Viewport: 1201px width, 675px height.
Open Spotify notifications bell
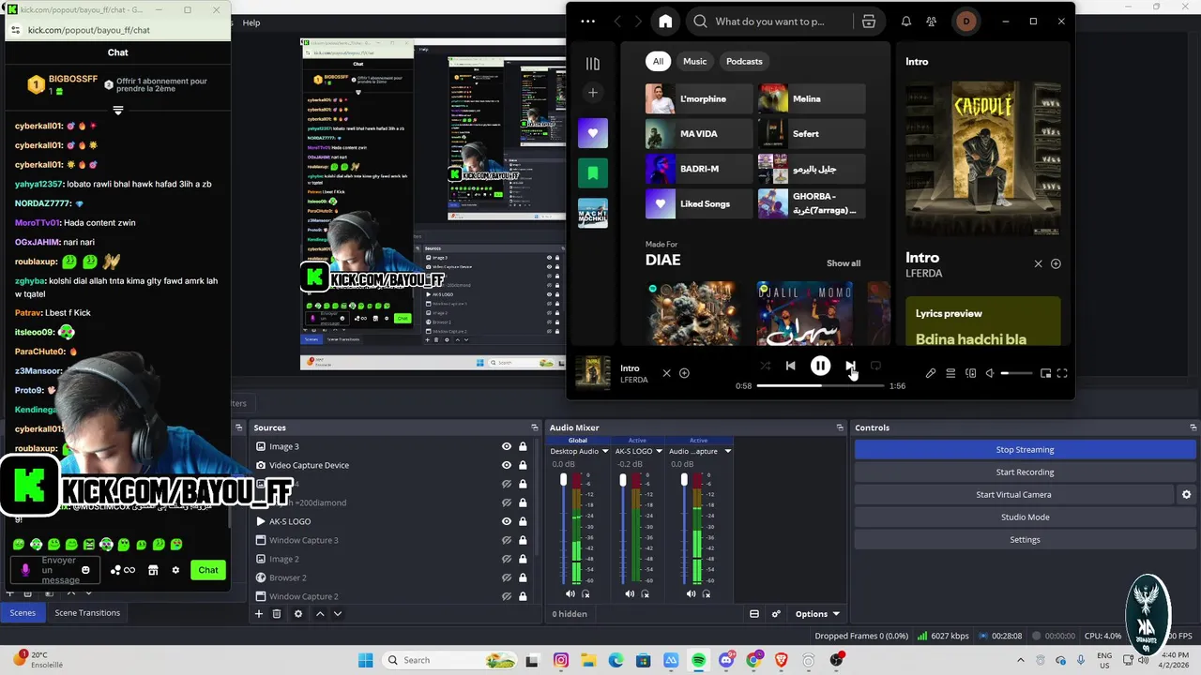point(906,22)
